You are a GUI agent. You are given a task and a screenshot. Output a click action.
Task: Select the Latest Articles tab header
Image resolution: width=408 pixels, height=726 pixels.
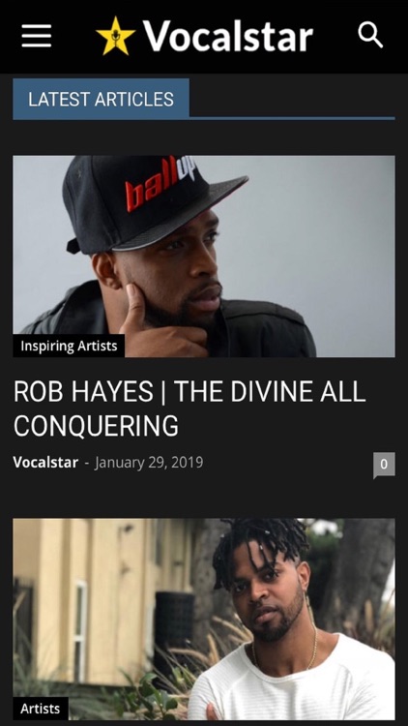pyautogui.click(x=101, y=99)
